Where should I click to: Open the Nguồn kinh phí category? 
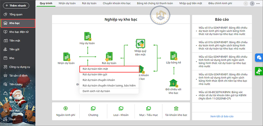point(65,111)
